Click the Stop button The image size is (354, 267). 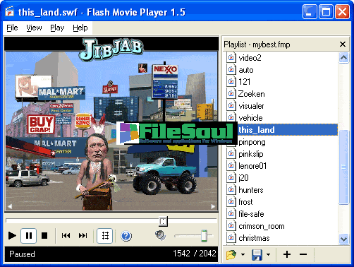(44, 236)
